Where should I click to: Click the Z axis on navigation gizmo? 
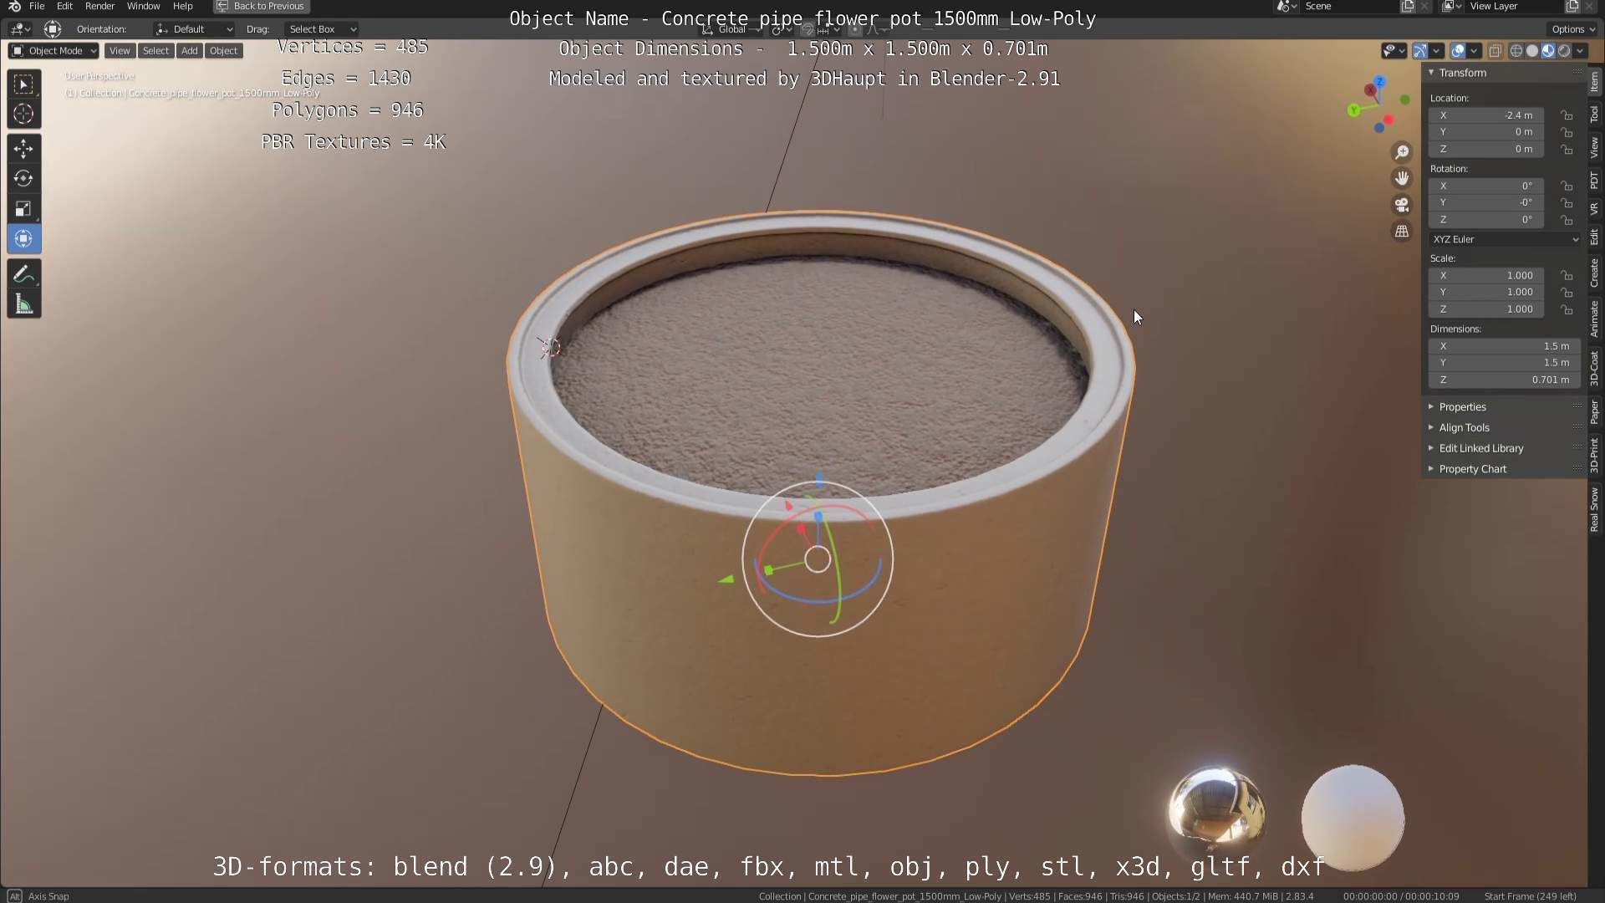pos(1379,82)
